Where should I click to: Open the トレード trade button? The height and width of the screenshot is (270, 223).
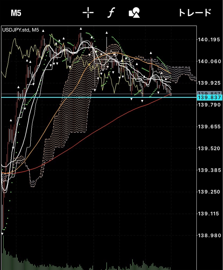click(x=195, y=13)
